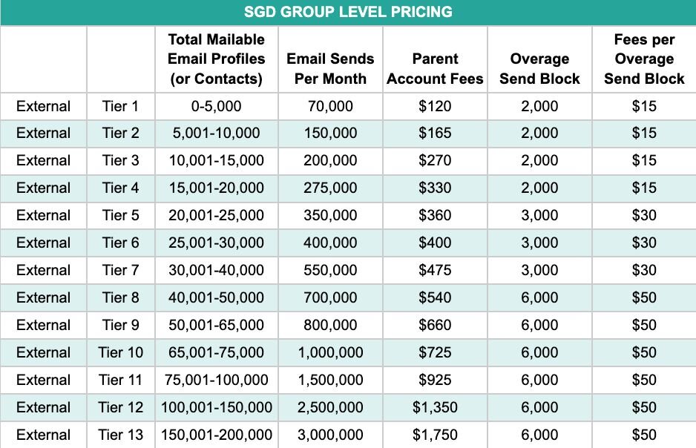Image resolution: width=696 pixels, height=448 pixels.
Task: Select the Fees per Overage Send Block header
Action: [x=644, y=59]
